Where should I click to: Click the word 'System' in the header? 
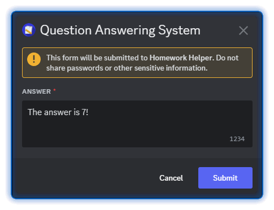[179, 30]
